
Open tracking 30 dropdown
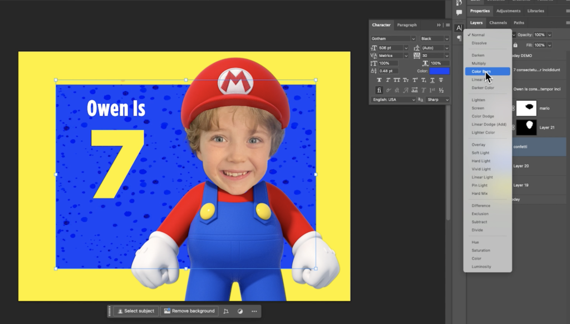(x=447, y=56)
